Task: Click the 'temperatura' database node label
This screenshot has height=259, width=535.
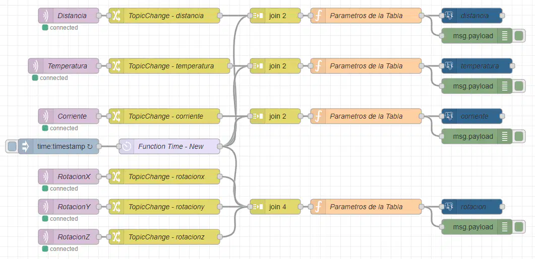Action: 480,66
